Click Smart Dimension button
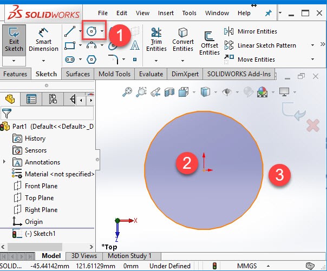 click(x=43, y=40)
